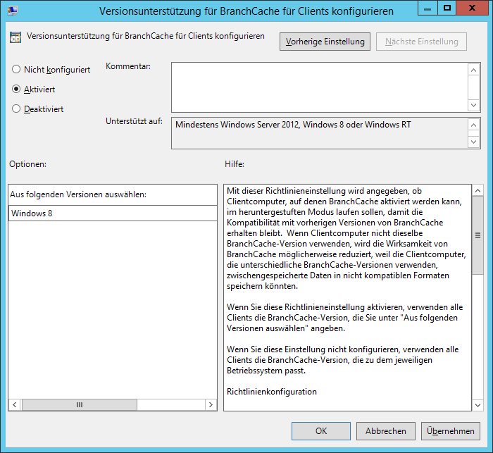Click the up arrow in the Kommentar scrollbar

point(474,70)
